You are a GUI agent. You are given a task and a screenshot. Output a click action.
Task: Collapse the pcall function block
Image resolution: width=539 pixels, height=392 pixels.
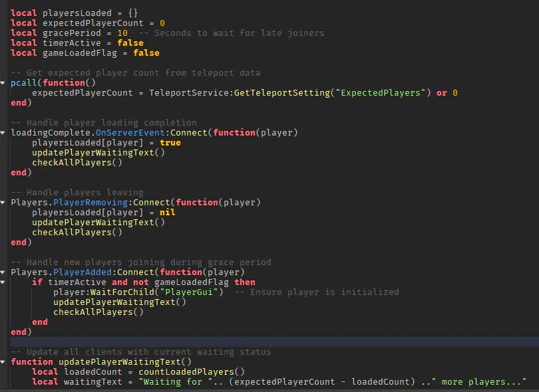pyautogui.click(x=5, y=83)
